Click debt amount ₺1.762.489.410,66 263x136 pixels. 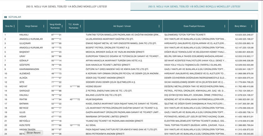[244, 86]
